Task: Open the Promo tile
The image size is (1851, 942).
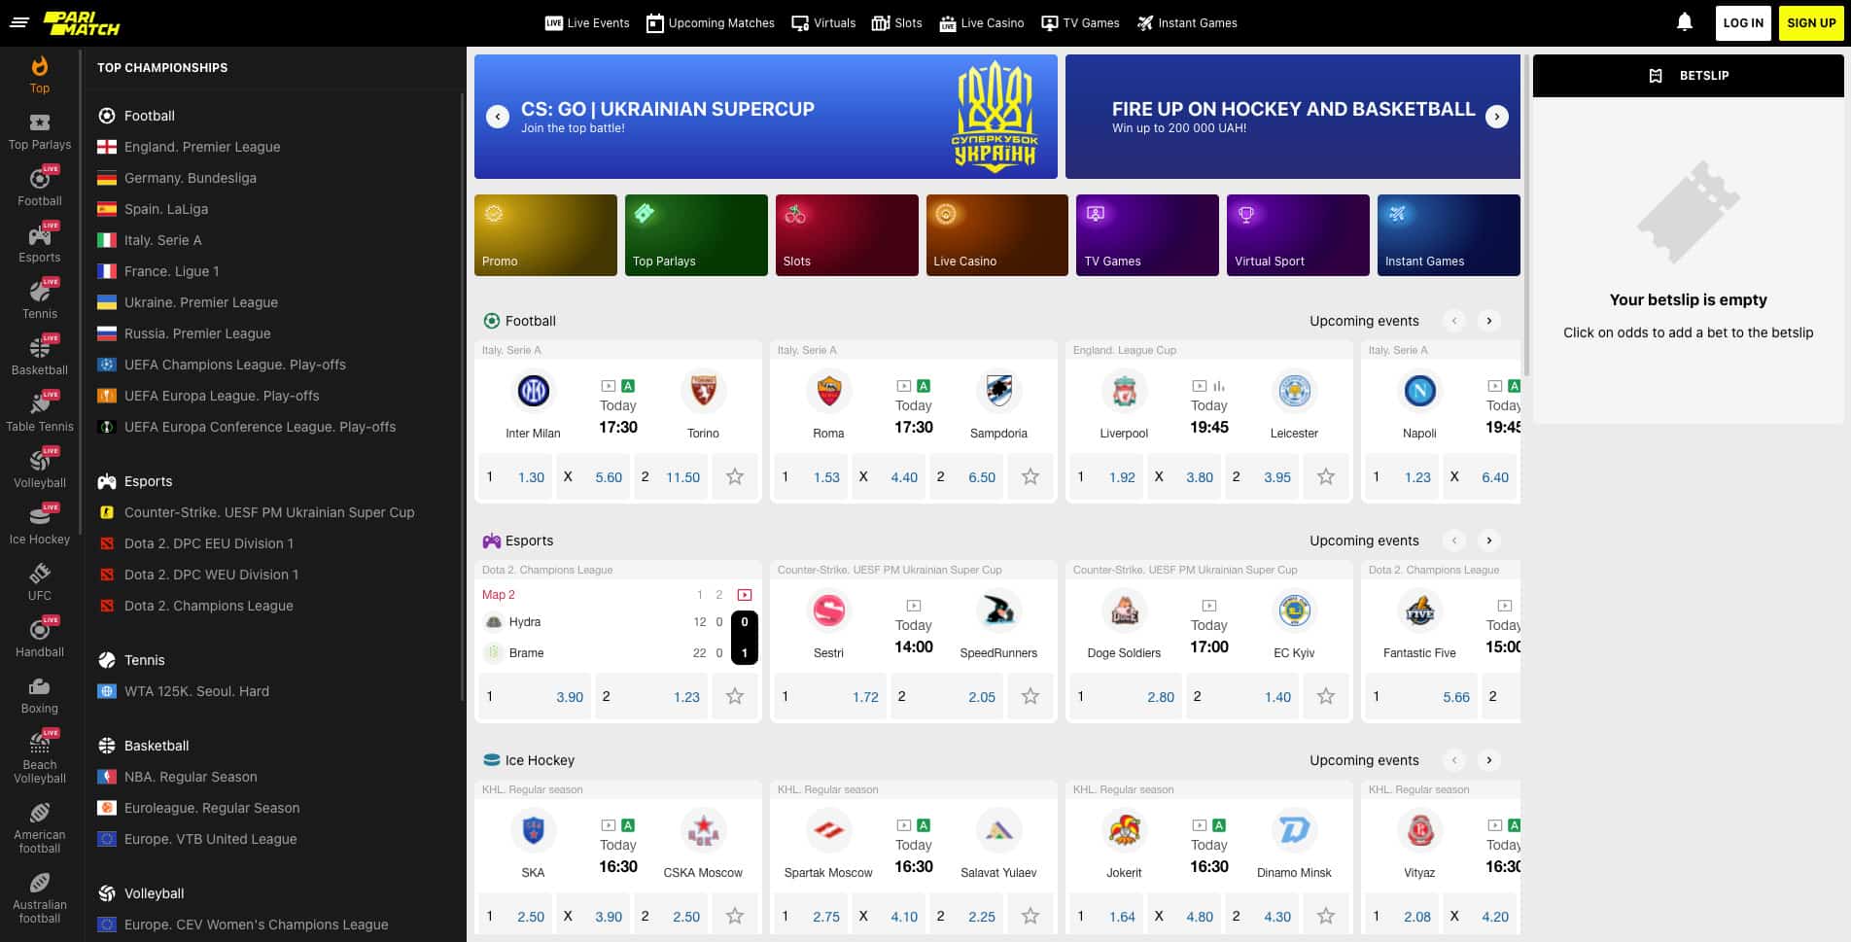Action: [x=545, y=235]
